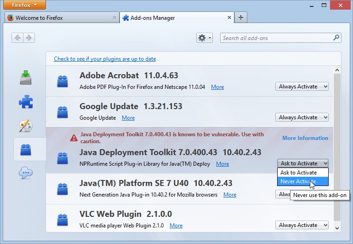Click VLC media player Web Plugin description

[121, 226]
